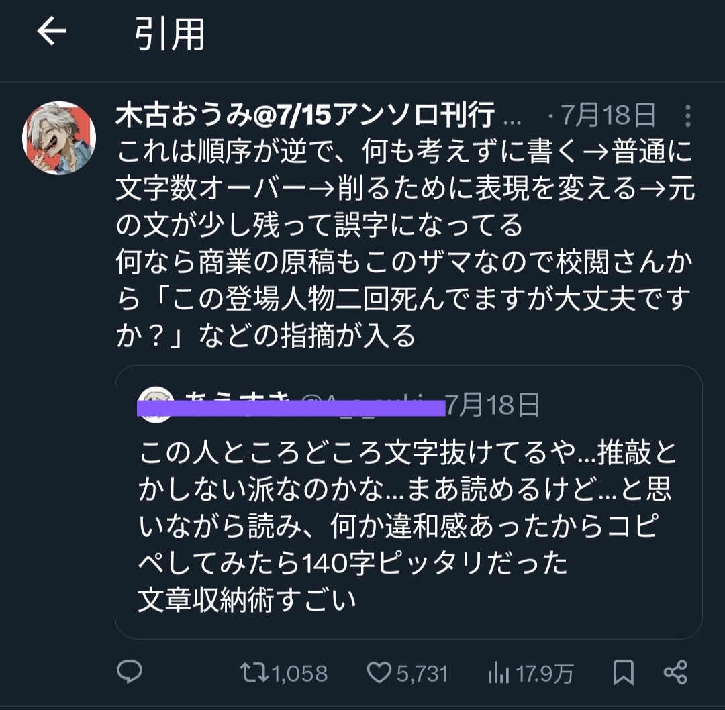The image size is (725, 710).
Task: Open the three-dot more options menu
Action: 687,116
